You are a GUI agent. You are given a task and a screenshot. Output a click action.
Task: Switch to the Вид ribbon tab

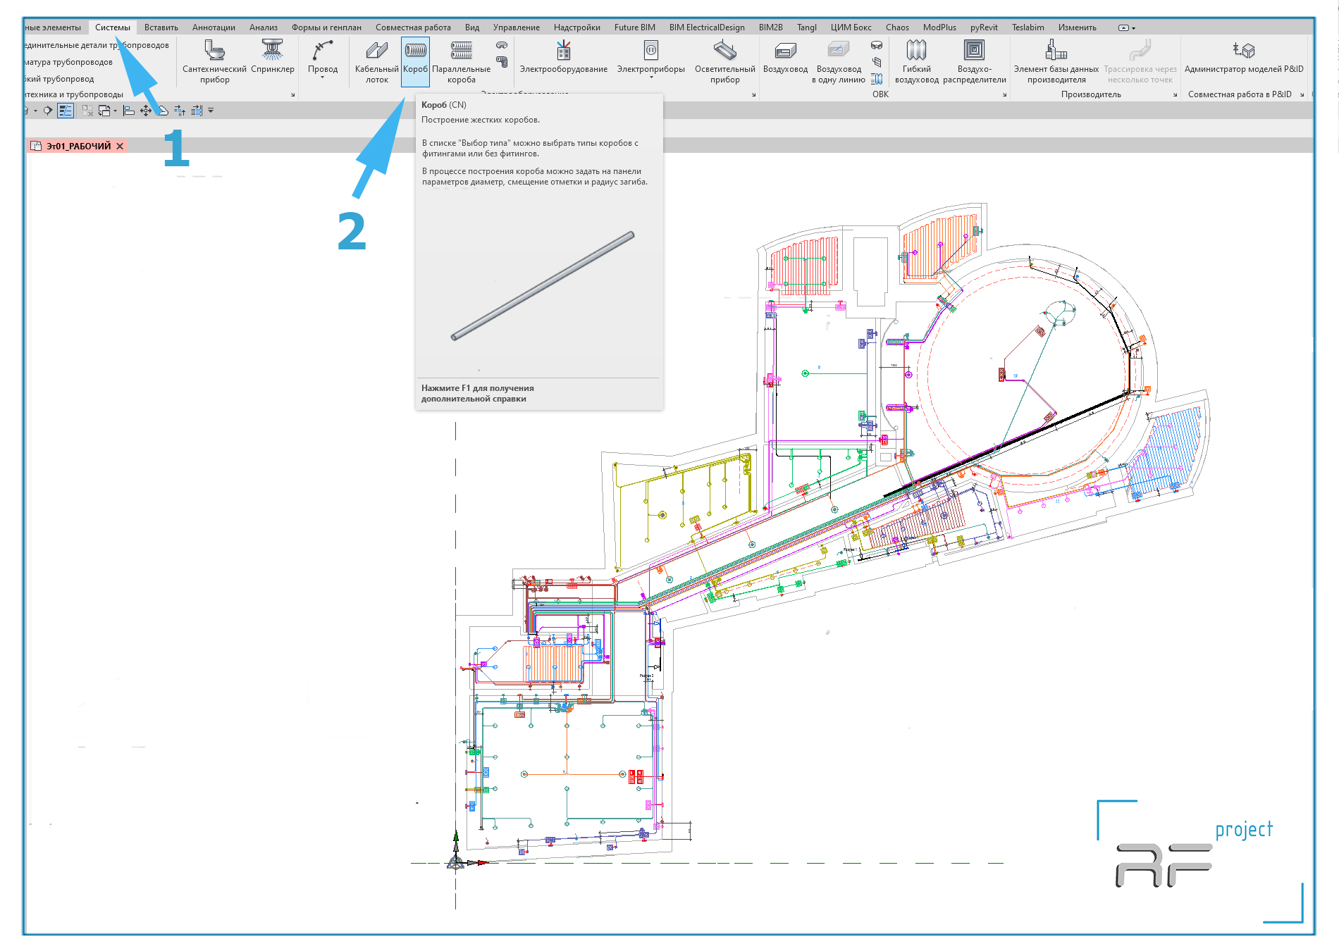tap(472, 27)
